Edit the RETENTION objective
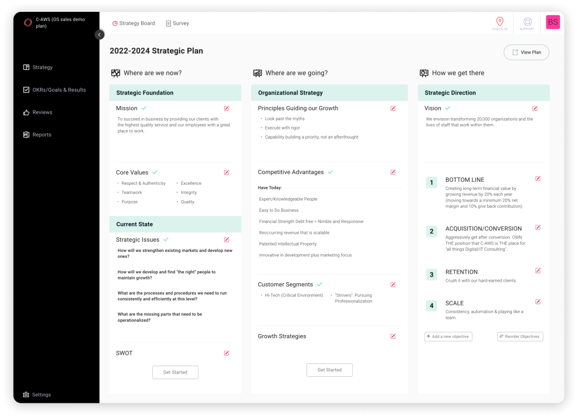Image resolution: width=578 pixels, height=418 pixels. point(538,270)
